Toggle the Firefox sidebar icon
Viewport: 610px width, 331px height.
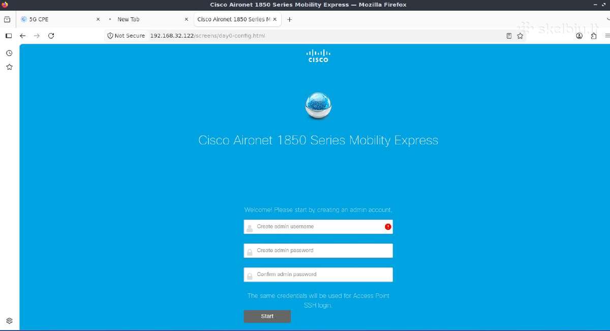pos(8,36)
